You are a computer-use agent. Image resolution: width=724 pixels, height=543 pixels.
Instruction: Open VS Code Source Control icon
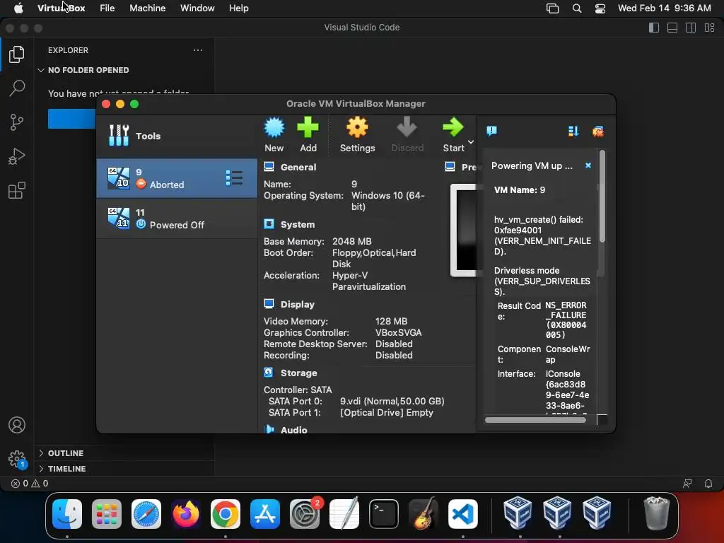click(17, 122)
